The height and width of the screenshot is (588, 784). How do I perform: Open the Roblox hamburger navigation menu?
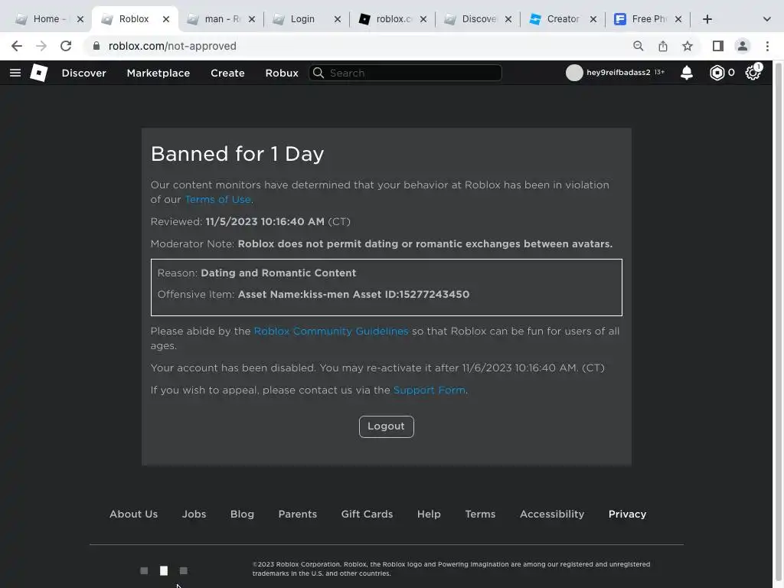[x=15, y=73]
